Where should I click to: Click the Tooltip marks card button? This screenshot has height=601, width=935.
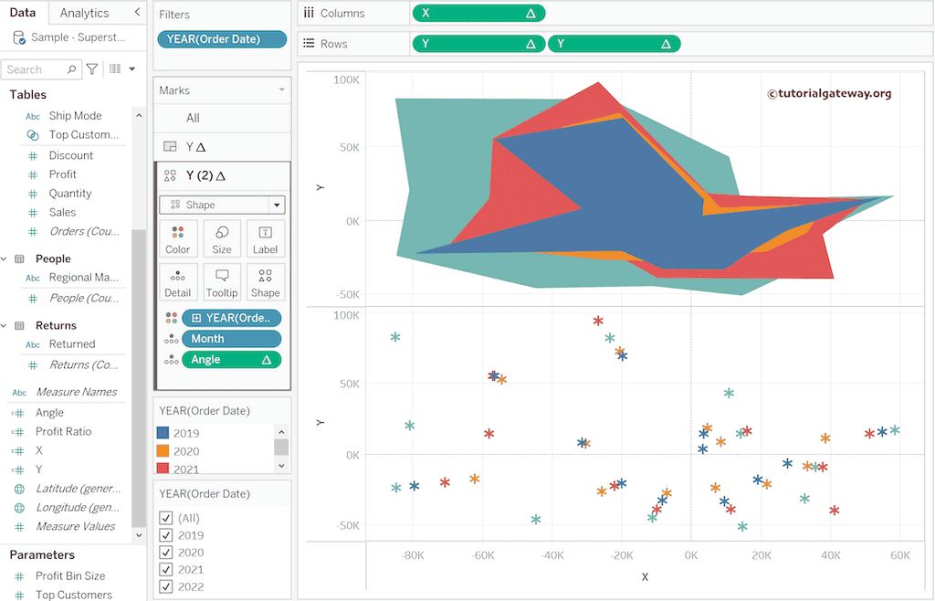(x=222, y=281)
